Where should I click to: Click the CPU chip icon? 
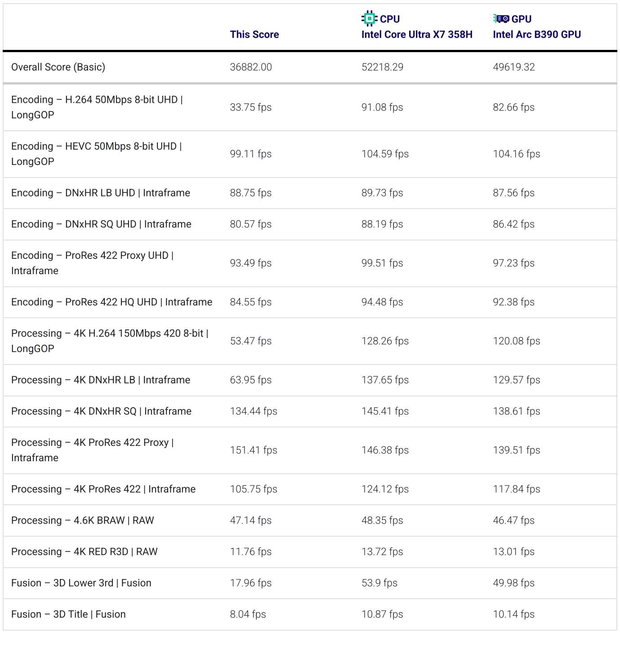(x=369, y=18)
